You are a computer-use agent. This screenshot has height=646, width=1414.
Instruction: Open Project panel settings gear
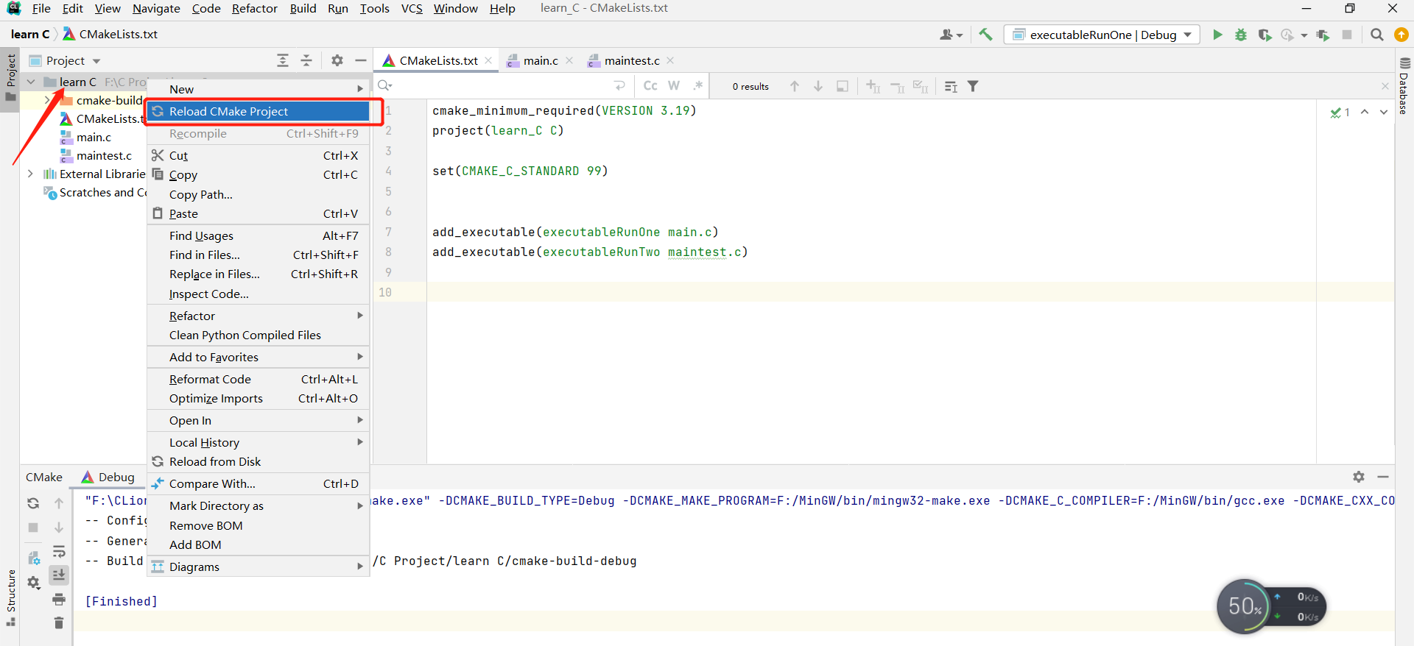point(337,60)
